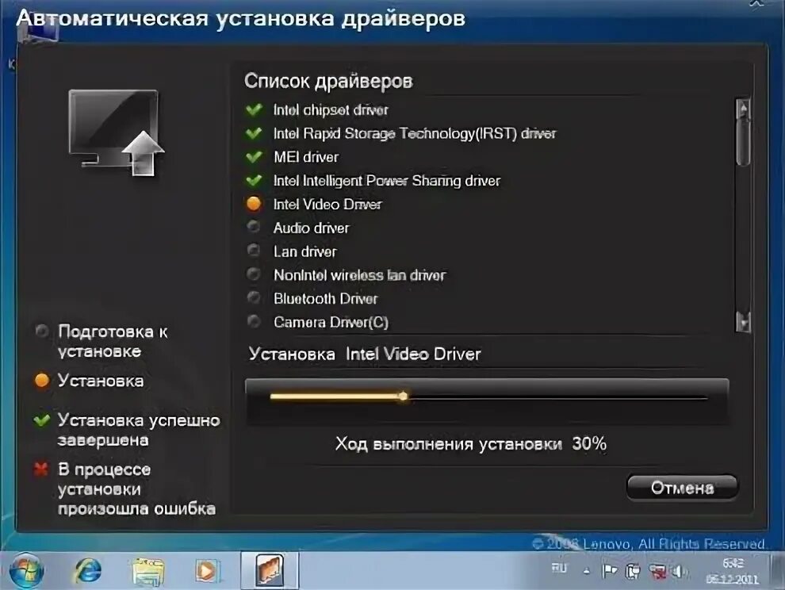Click the Установка Intel Video Driver status line
Screen dimensions: 785x590
click(365, 354)
